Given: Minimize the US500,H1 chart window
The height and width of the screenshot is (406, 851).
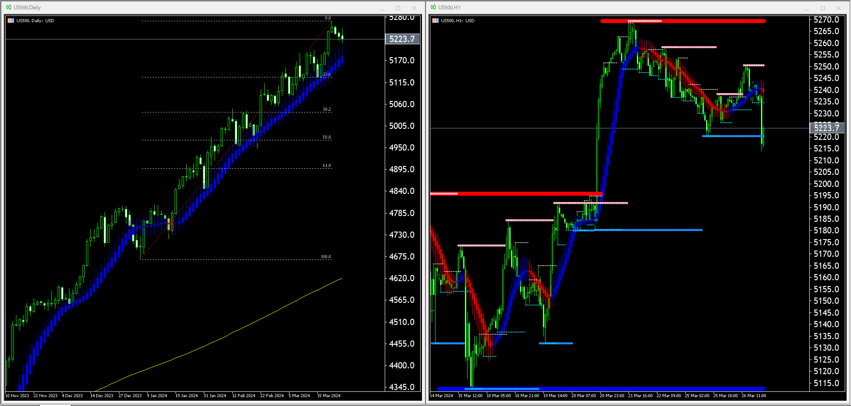Looking at the screenshot, I should tap(807, 8).
